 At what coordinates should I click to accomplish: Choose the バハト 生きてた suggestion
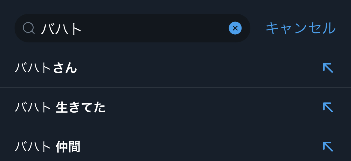tap(60, 107)
